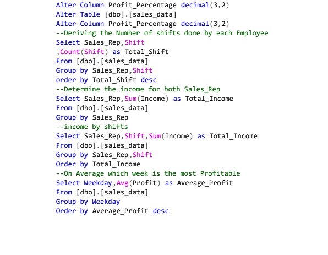
Task: Click the line 'Select Sales_Rep,Shift,Sum(Income) as Total_Income'
Action: [157, 136]
